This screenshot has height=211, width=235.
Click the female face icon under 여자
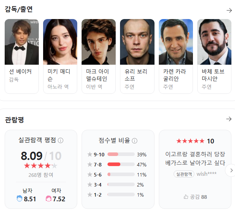pyautogui.click(x=49, y=198)
